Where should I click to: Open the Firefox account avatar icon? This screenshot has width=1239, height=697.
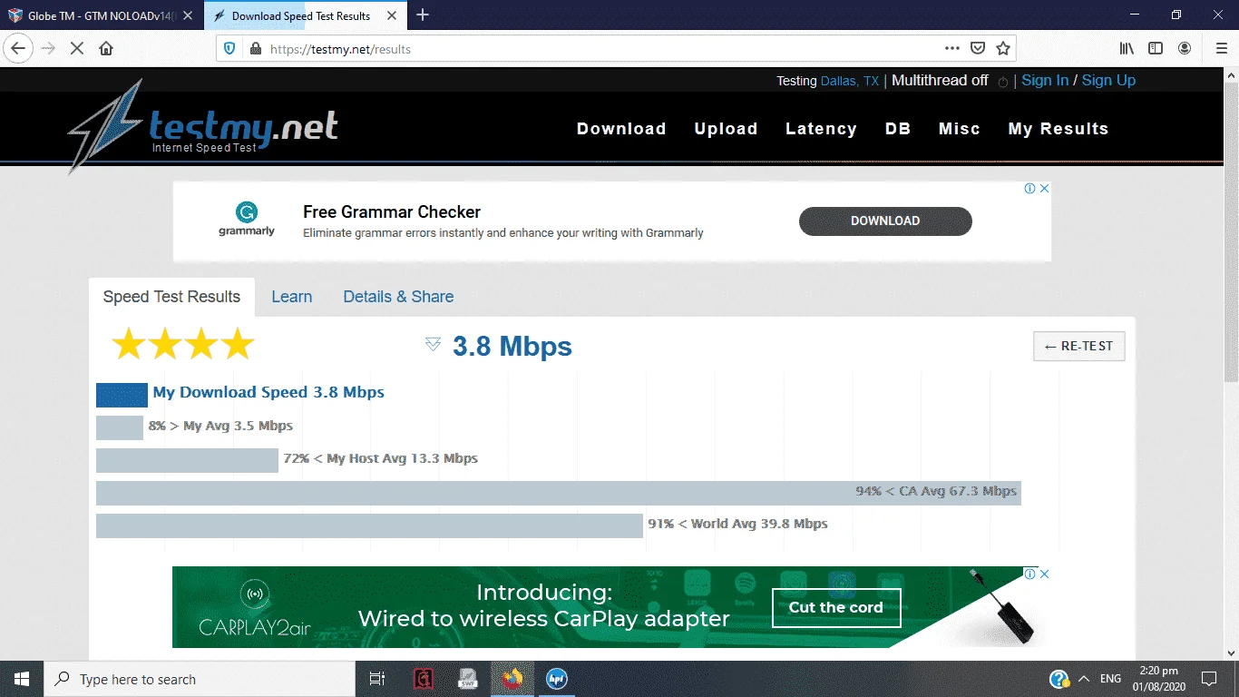pyautogui.click(x=1185, y=49)
